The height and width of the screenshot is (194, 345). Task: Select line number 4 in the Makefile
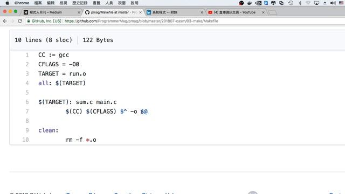[x=27, y=83]
